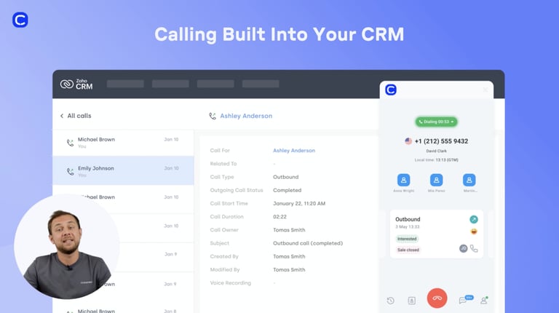Click the CloudTalk logo in the page corner
The image size is (559, 313).
20,20
